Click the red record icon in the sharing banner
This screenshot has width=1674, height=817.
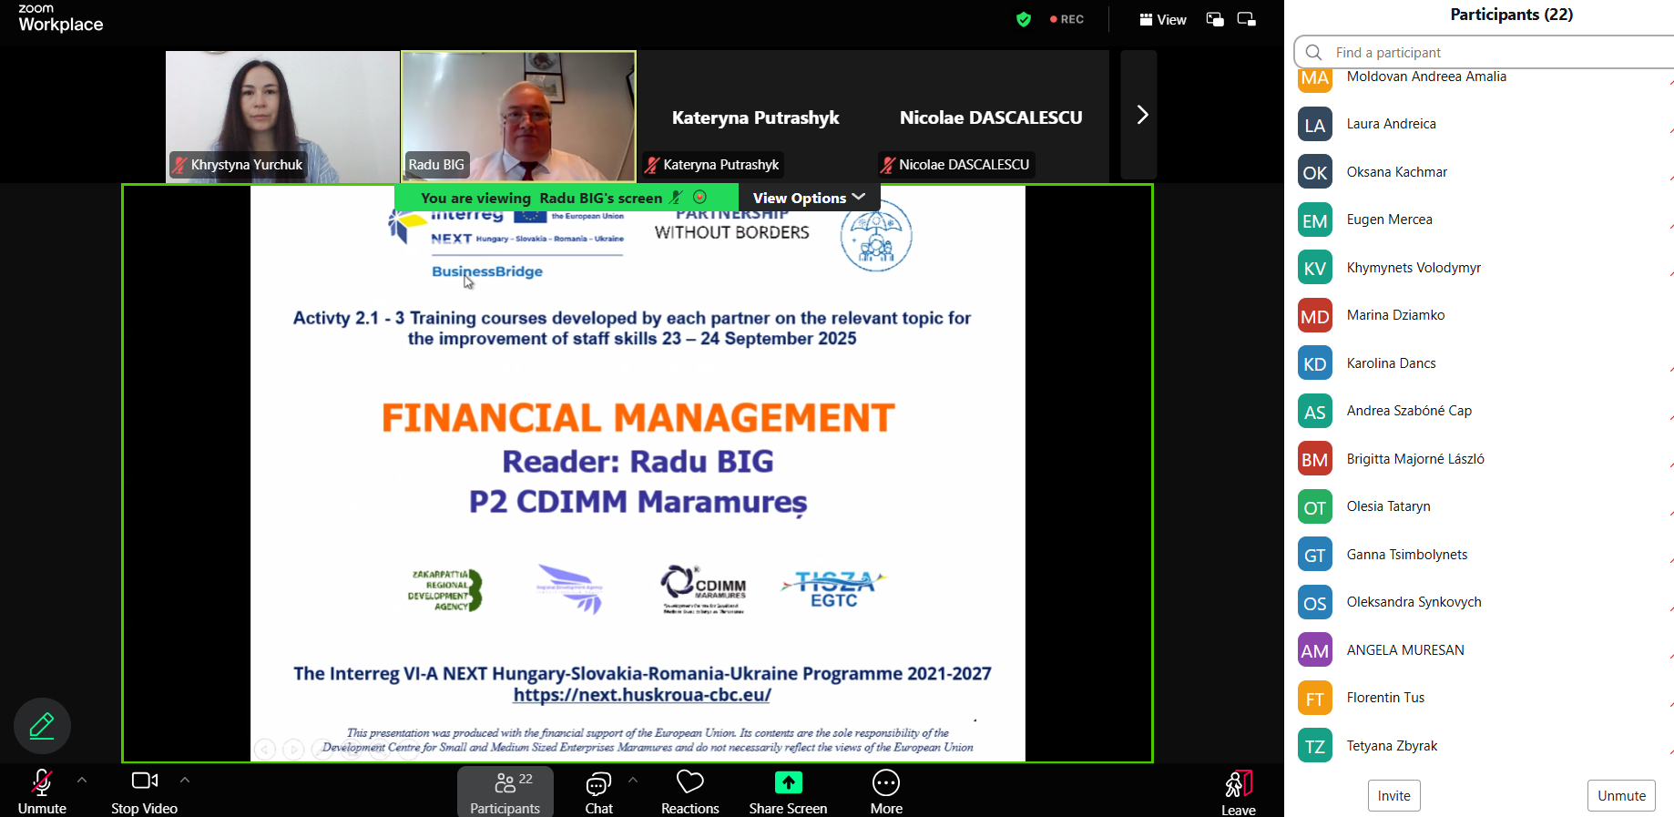[x=699, y=197]
